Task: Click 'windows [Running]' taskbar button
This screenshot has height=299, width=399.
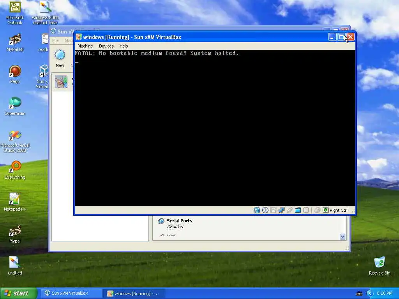Action: (134, 294)
